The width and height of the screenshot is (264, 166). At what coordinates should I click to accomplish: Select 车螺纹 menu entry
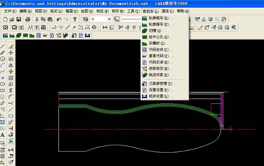tap(157, 43)
